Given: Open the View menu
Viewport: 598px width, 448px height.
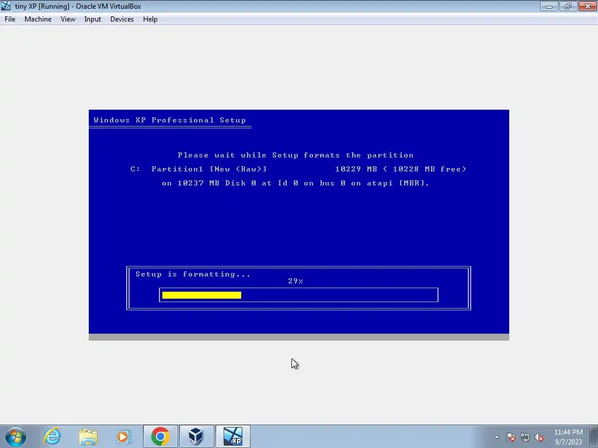Looking at the screenshot, I should pos(68,19).
